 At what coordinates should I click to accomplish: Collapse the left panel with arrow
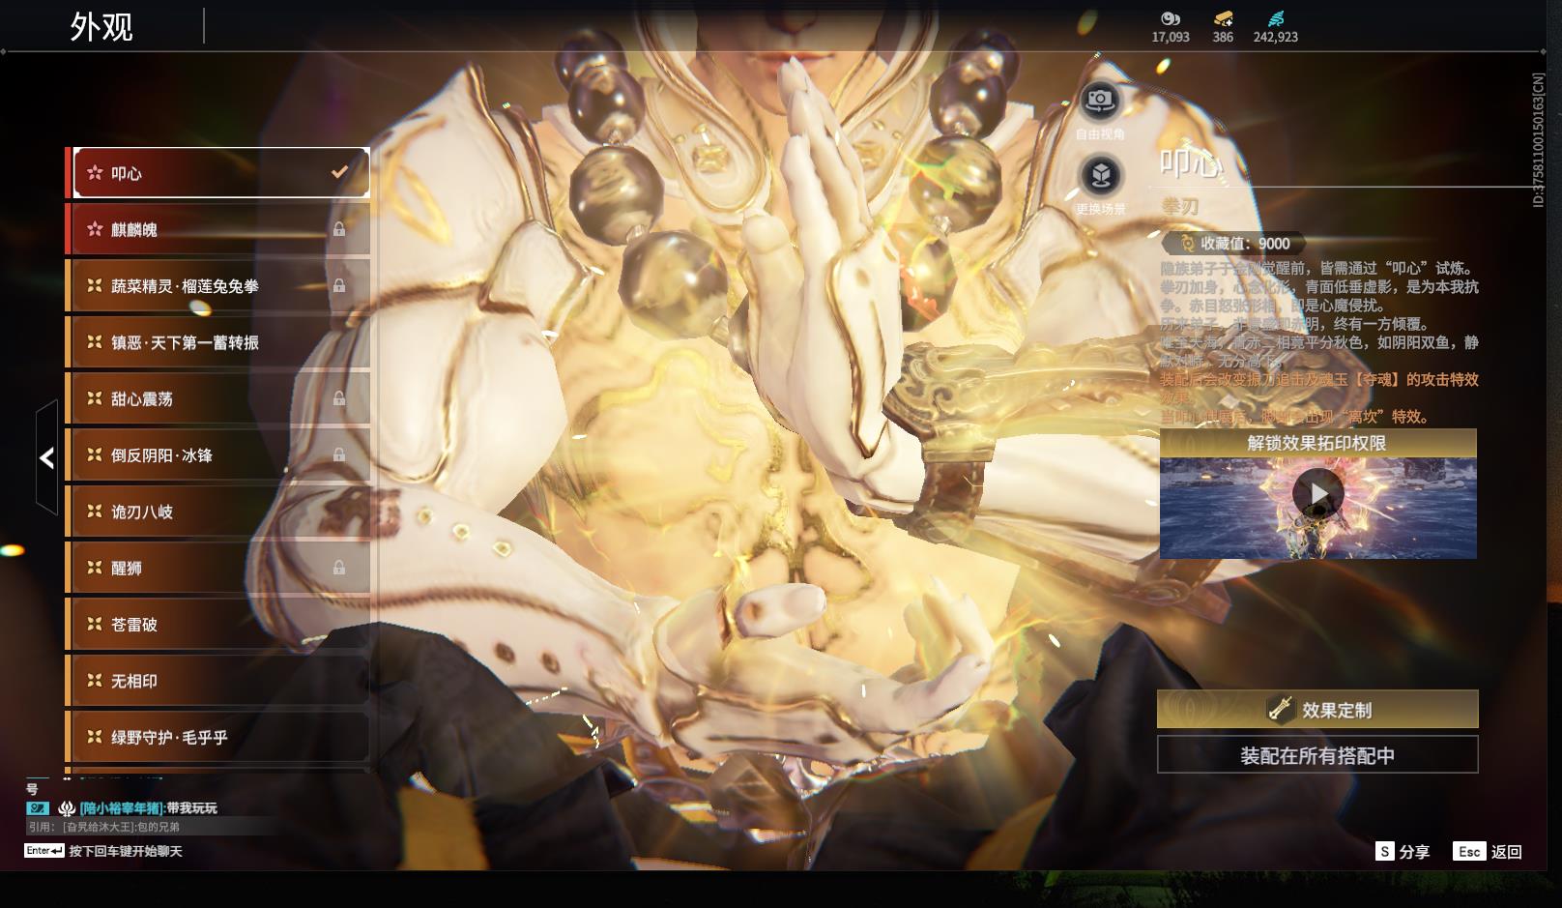point(46,457)
